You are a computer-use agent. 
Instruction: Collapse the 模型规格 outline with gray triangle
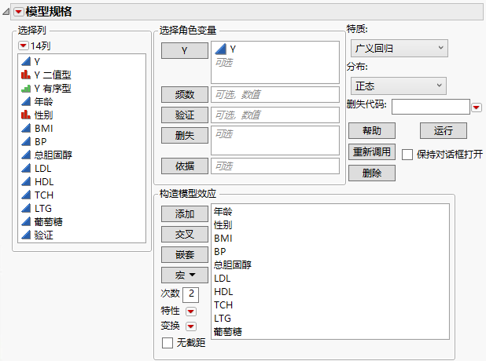click(6, 12)
